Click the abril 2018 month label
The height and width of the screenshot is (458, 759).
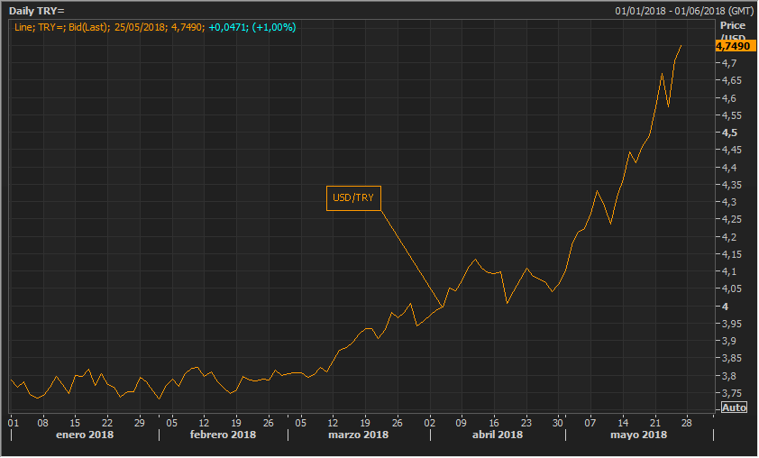[498, 435]
